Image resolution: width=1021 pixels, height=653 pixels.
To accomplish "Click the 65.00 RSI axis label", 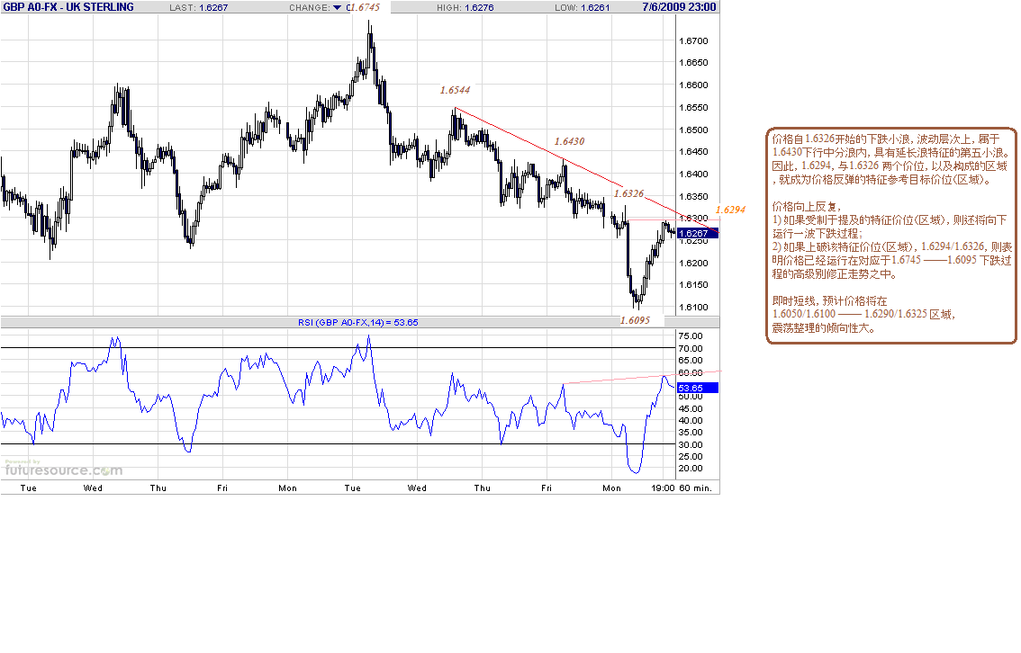I will coord(691,361).
